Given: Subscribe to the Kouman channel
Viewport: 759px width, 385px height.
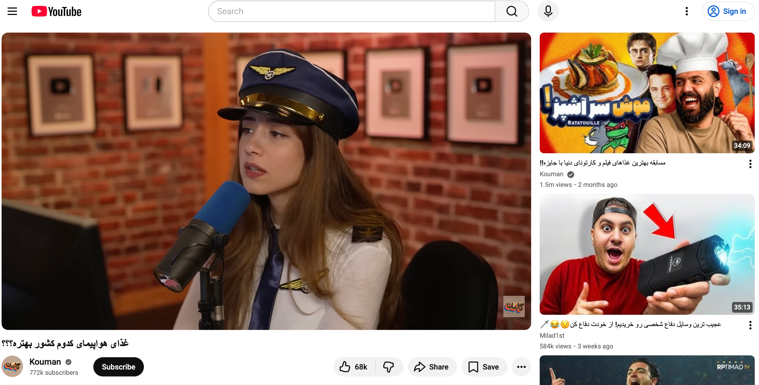Looking at the screenshot, I should point(118,367).
